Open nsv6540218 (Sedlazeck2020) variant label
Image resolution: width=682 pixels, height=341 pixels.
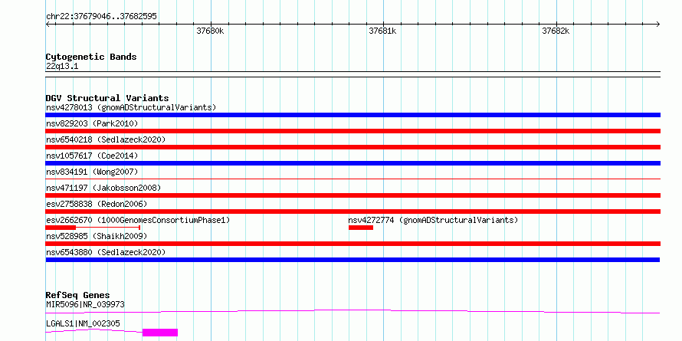[106, 139]
